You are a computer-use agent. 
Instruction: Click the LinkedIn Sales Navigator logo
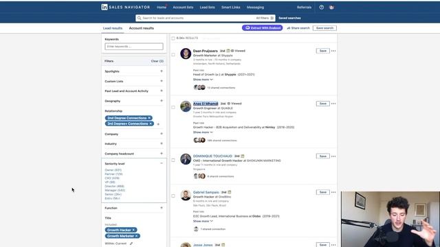(x=125, y=8)
